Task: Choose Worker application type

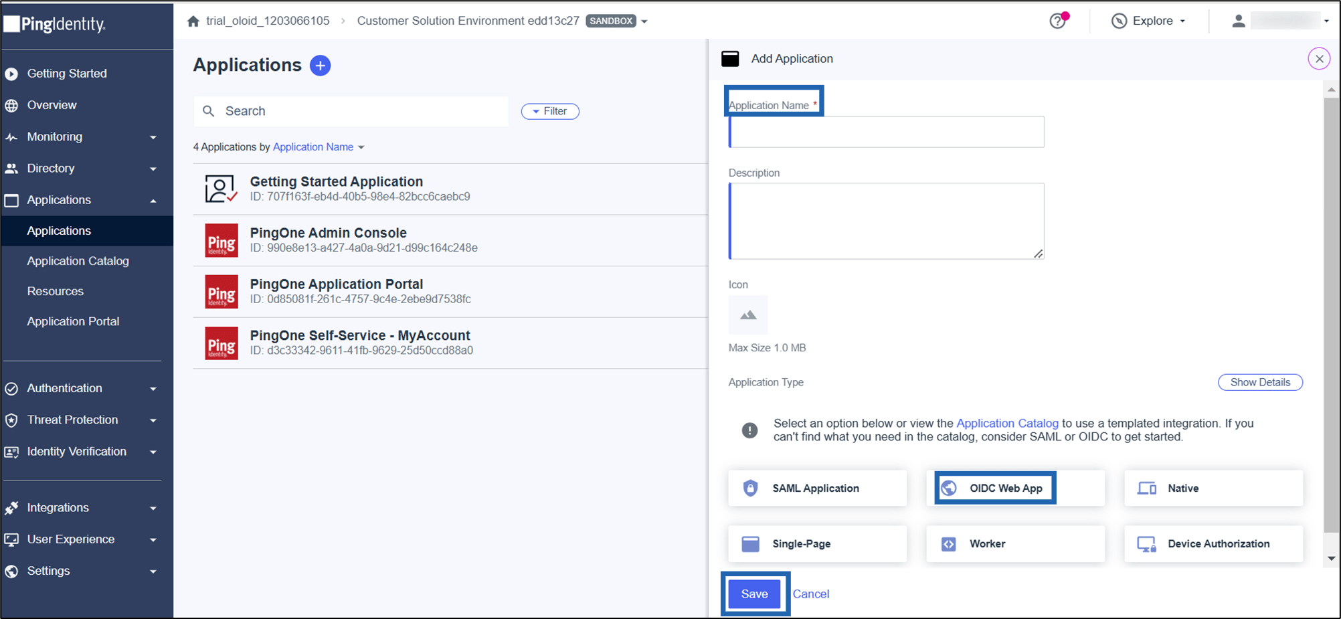Action: [x=1015, y=543]
